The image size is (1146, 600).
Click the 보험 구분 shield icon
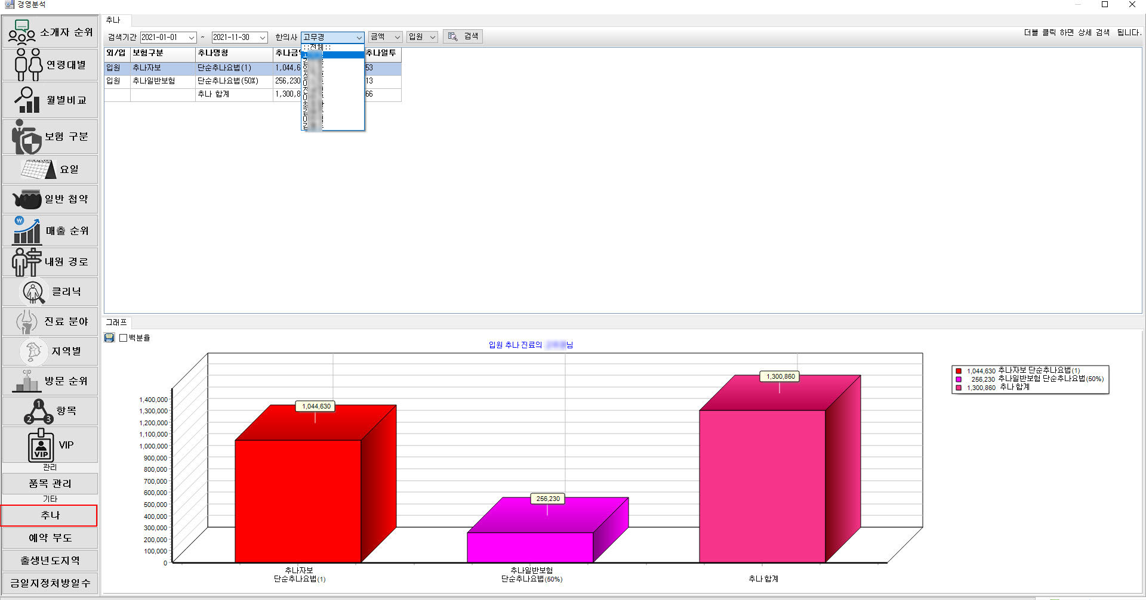coord(26,137)
